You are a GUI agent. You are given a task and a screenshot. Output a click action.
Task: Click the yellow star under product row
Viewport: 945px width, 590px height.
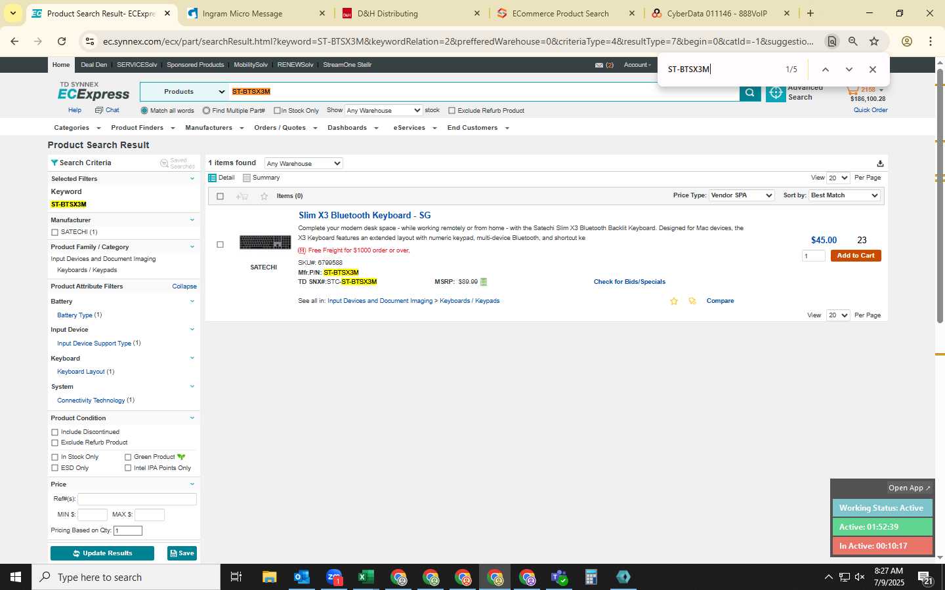[x=674, y=301]
